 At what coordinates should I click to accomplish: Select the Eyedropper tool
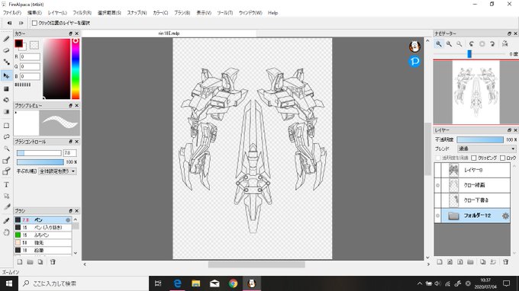(6, 220)
